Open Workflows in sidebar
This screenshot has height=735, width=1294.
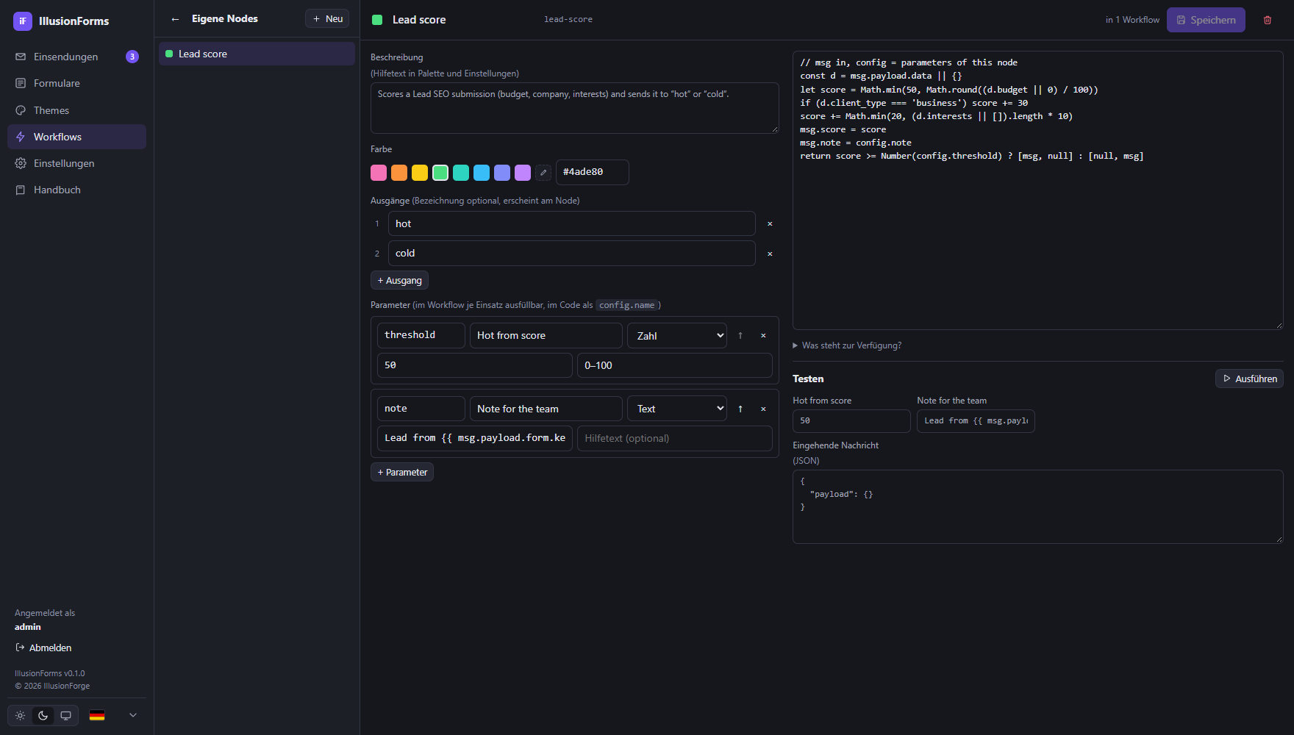pos(76,137)
